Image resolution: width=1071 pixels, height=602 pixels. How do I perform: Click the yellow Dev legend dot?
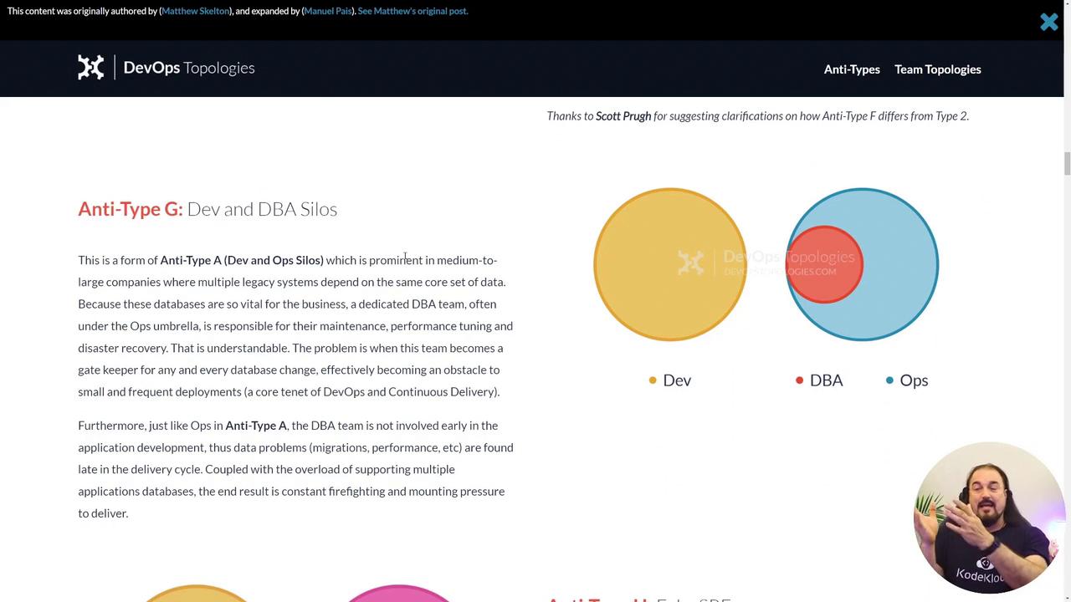tap(653, 380)
